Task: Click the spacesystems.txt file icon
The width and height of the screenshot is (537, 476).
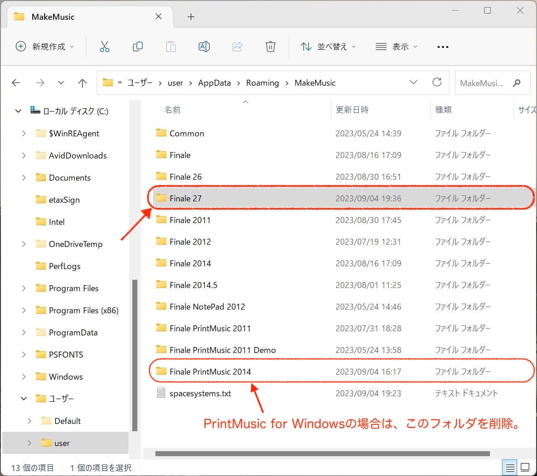Action: 161,393
